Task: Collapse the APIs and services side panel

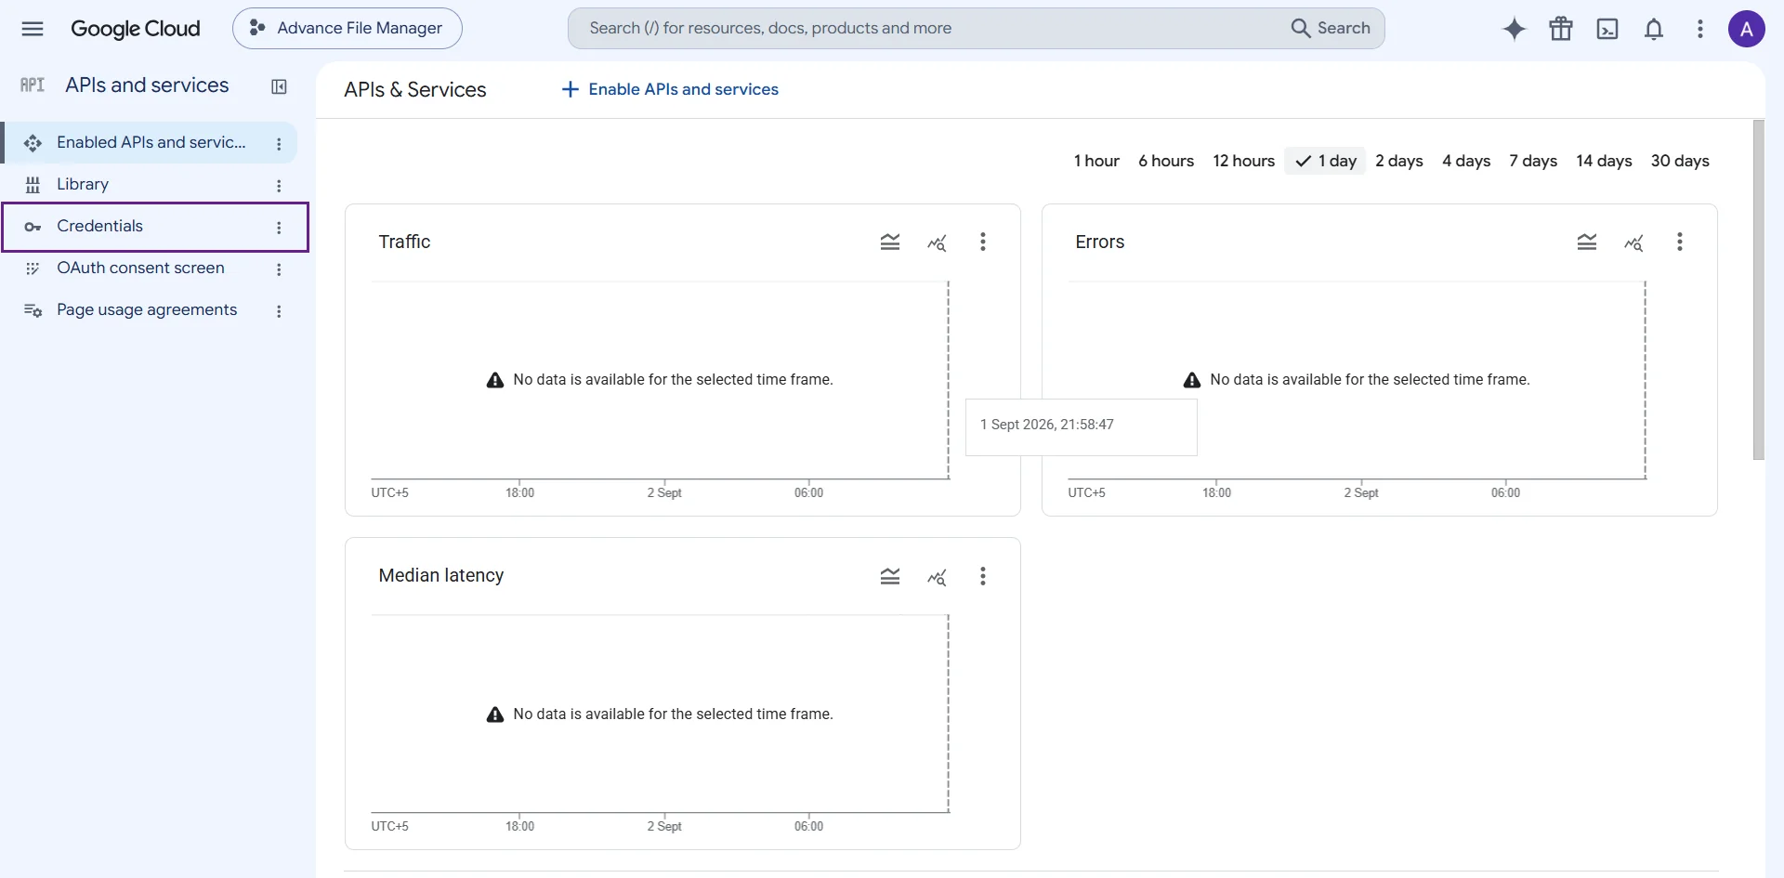Action: click(x=279, y=86)
